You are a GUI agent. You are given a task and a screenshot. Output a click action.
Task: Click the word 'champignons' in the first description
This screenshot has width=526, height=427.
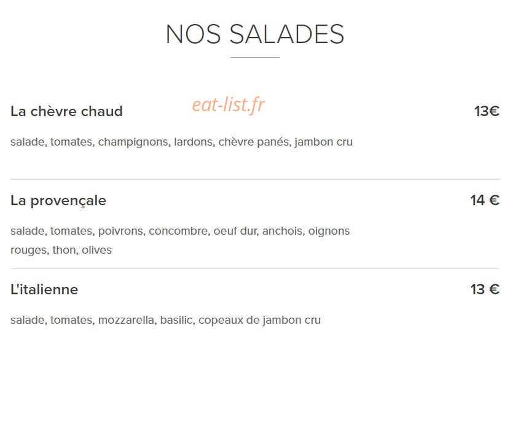coord(134,142)
